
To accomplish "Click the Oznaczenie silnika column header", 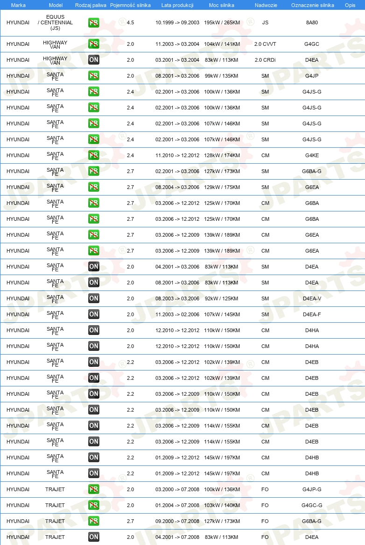I will pyautogui.click(x=312, y=5).
